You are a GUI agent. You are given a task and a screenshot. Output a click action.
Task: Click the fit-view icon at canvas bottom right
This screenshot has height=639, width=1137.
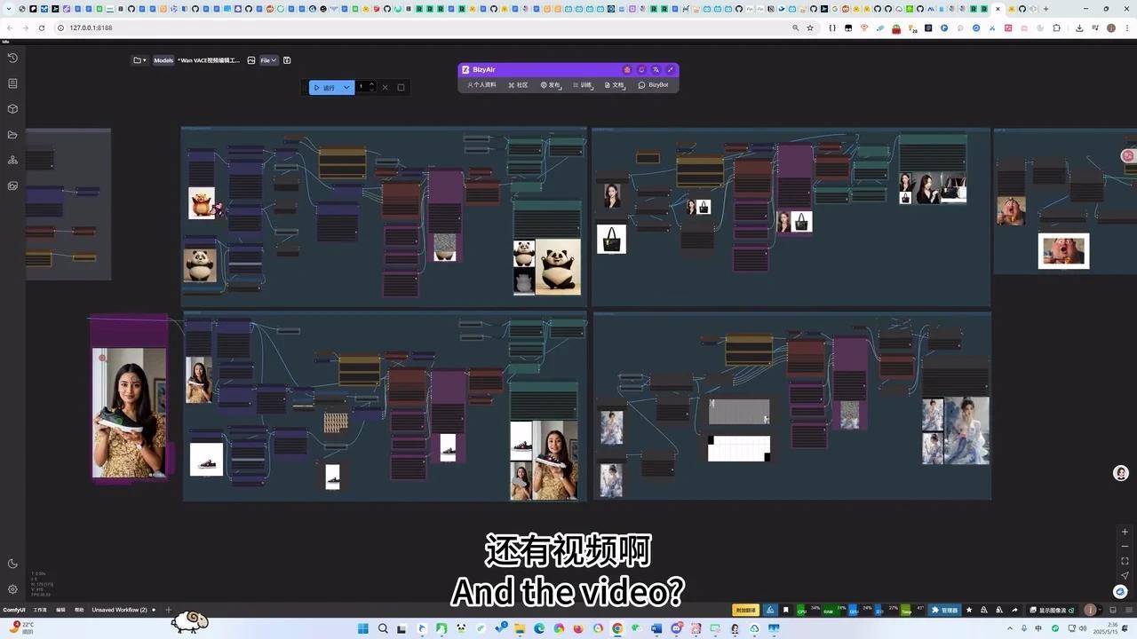[1125, 560]
